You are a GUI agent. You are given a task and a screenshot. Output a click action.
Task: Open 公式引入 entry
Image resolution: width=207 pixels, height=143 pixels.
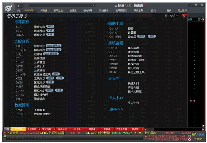click(x=40, y=66)
